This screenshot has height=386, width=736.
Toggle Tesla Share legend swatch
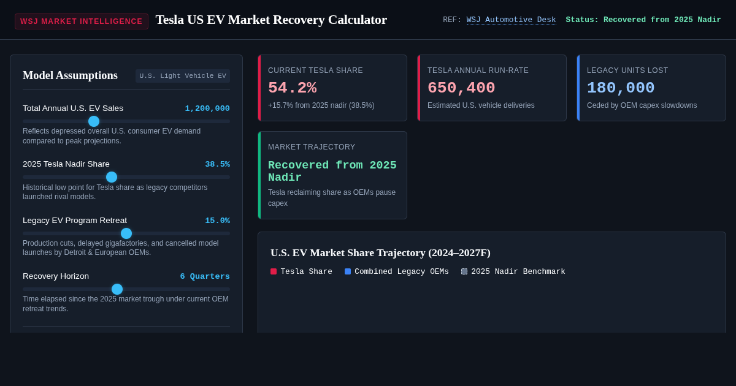tap(274, 271)
